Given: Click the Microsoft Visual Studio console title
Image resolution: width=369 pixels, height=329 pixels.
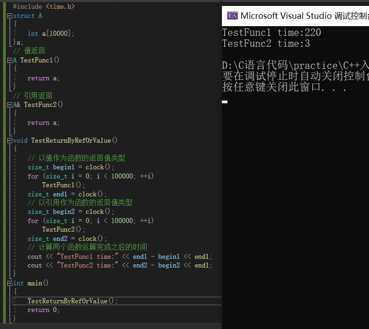Looking at the screenshot, I should 305,16.
